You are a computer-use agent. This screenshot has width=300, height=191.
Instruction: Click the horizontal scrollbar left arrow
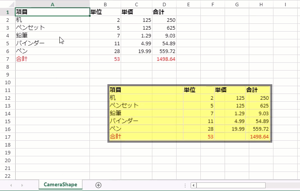pyautogui.click(x=193, y=185)
